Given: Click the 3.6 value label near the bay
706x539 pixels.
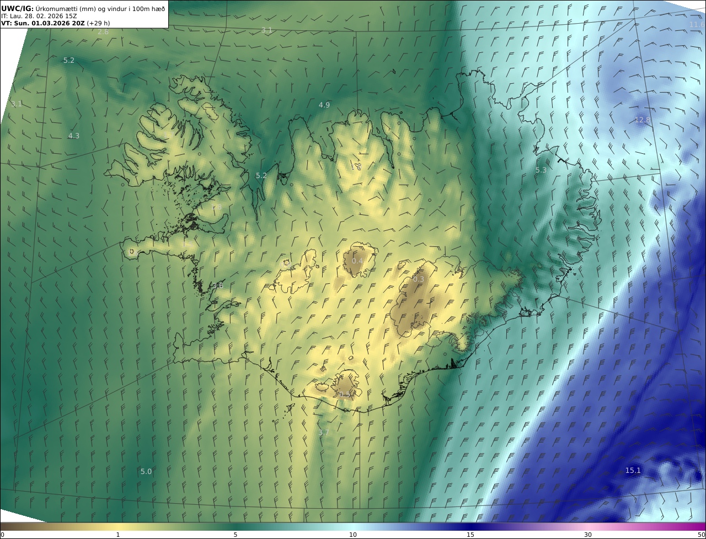Looking at the screenshot, I should (x=218, y=285).
